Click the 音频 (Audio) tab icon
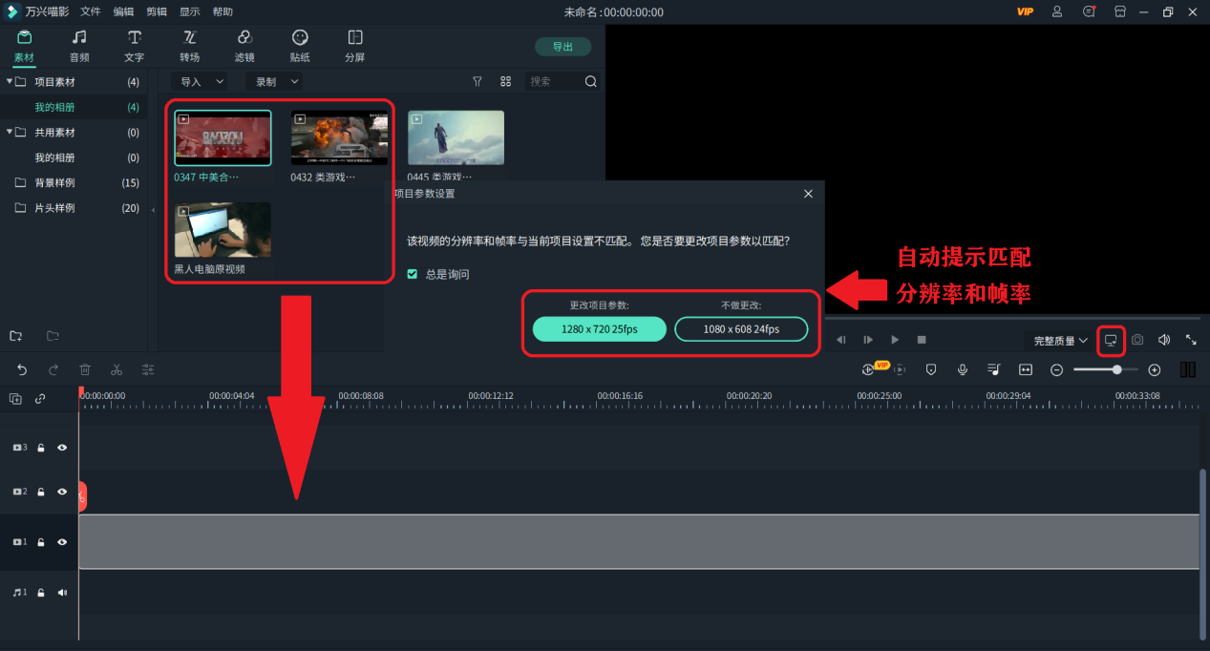Viewport: 1210px width, 651px height. coord(79,45)
